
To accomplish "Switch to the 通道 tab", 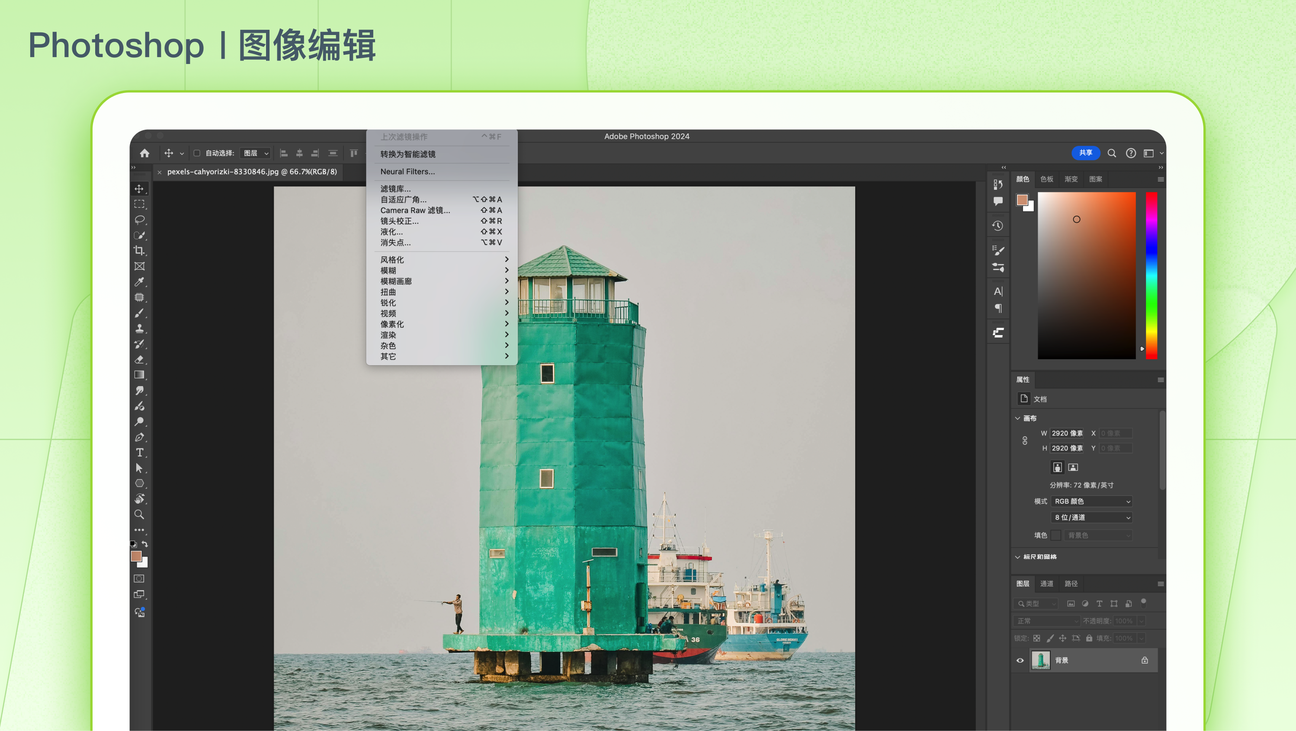I will [x=1046, y=584].
